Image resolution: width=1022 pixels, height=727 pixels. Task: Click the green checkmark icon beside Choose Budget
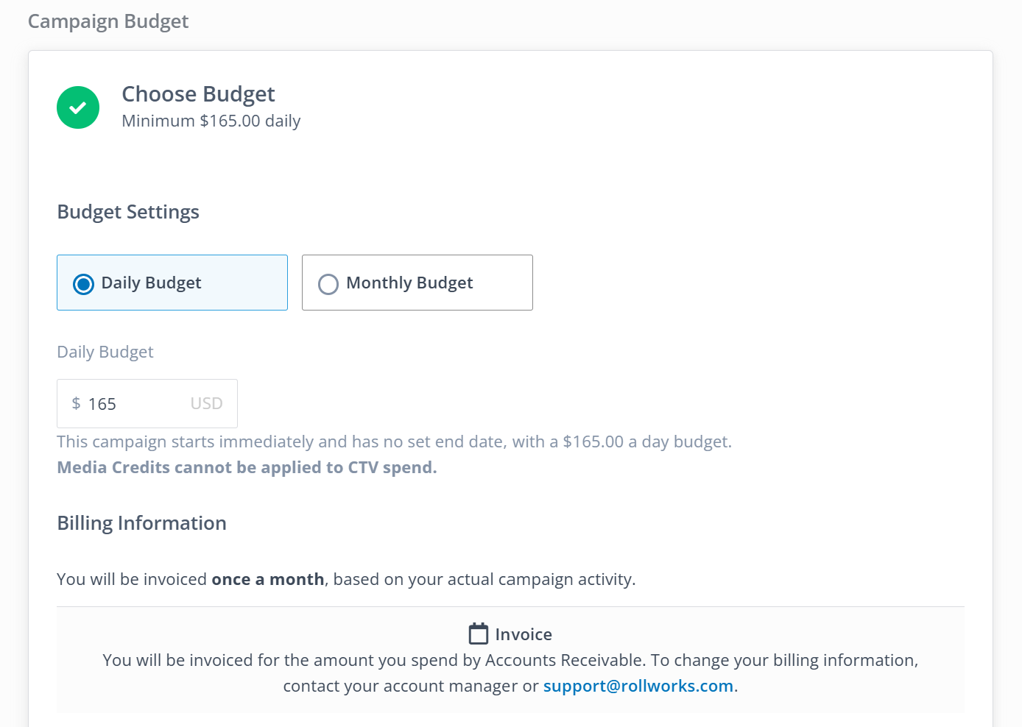pyautogui.click(x=78, y=107)
